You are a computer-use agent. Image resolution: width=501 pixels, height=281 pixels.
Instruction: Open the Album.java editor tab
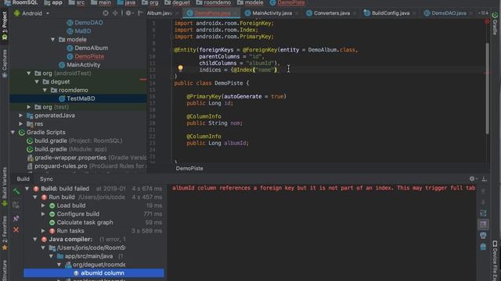(x=159, y=13)
